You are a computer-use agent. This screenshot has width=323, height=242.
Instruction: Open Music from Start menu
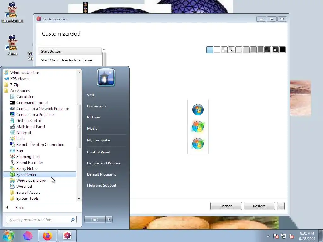click(92, 128)
